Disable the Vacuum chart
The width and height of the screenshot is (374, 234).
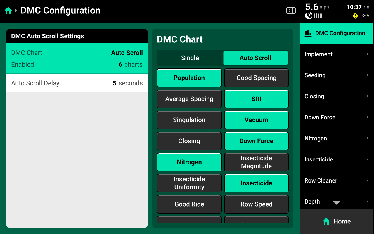point(256,120)
